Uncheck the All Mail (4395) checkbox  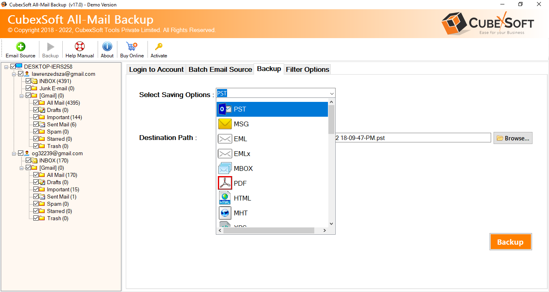(x=36, y=103)
